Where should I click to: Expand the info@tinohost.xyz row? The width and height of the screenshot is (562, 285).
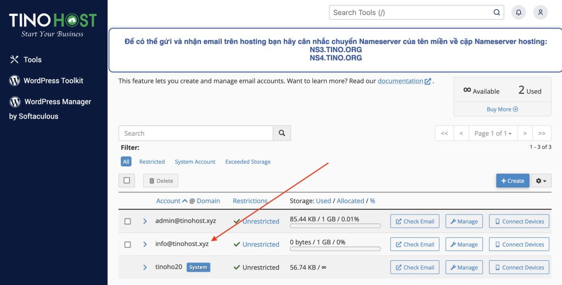tap(145, 244)
